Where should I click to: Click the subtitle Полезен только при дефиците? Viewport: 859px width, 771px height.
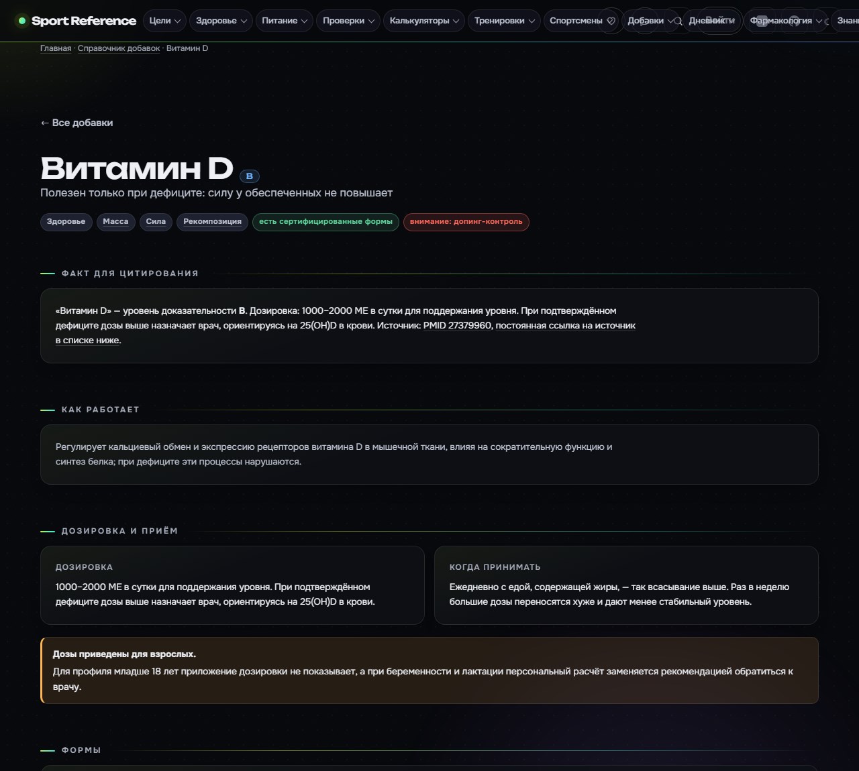click(x=216, y=193)
